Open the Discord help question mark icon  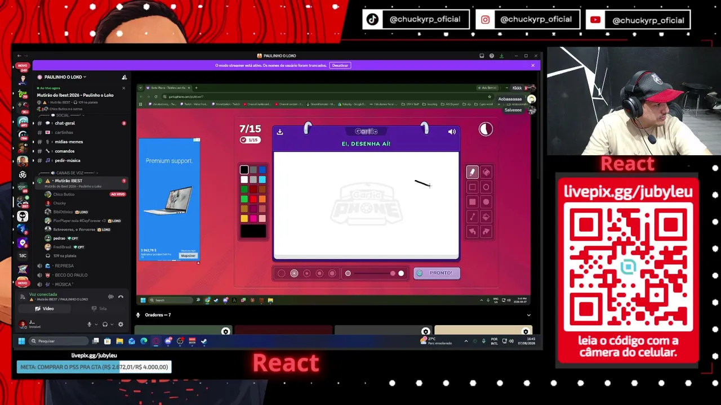(x=492, y=56)
